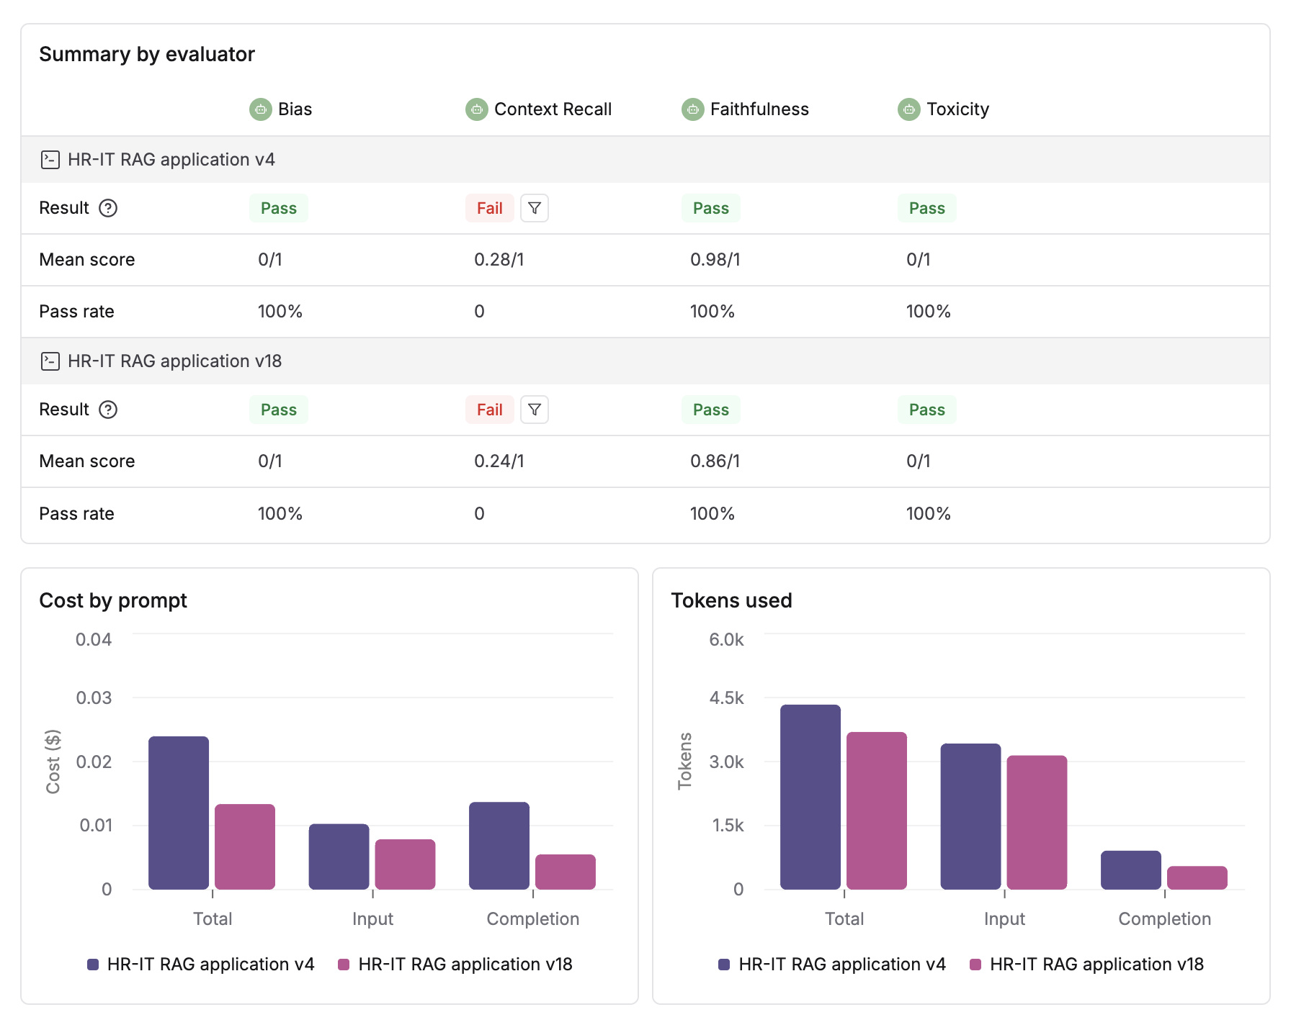This screenshot has width=1291, height=1025.
Task: Click the terminal icon for HR-IT RAG application v4
Action: click(x=50, y=160)
